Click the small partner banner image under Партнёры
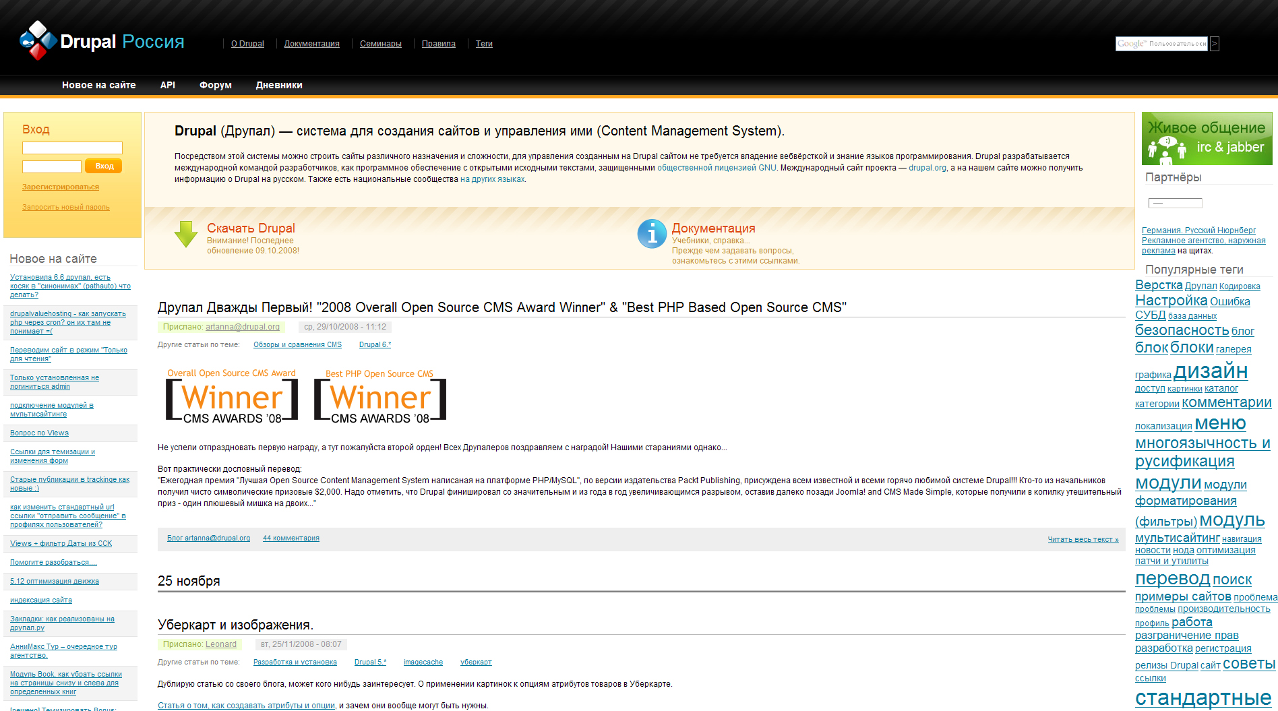1278x711 pixels. (x=1175, y=203)
